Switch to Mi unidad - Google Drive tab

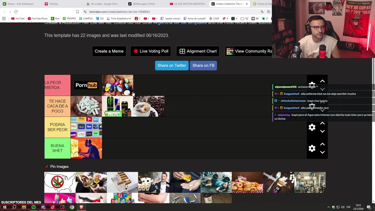104,4
